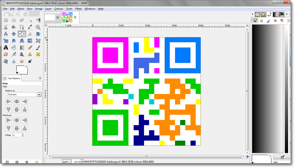
Task: Open the zoom percentage dropdown in status bar
Action: click(82, 162)
